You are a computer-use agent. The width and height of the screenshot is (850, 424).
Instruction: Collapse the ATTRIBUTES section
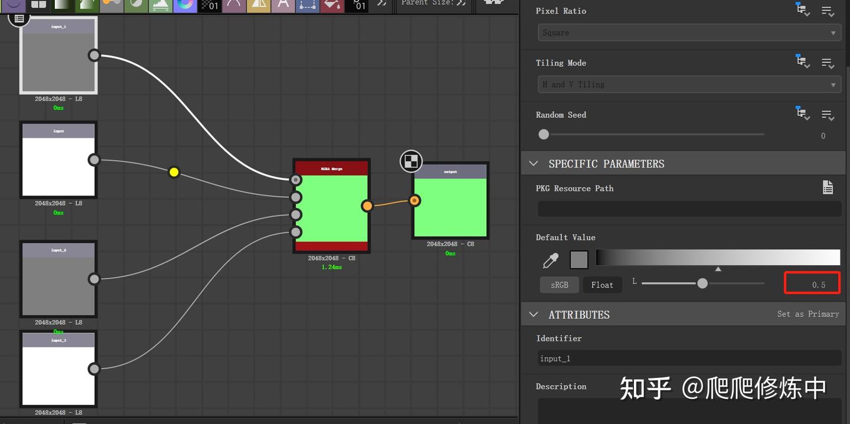coord(534,315)
